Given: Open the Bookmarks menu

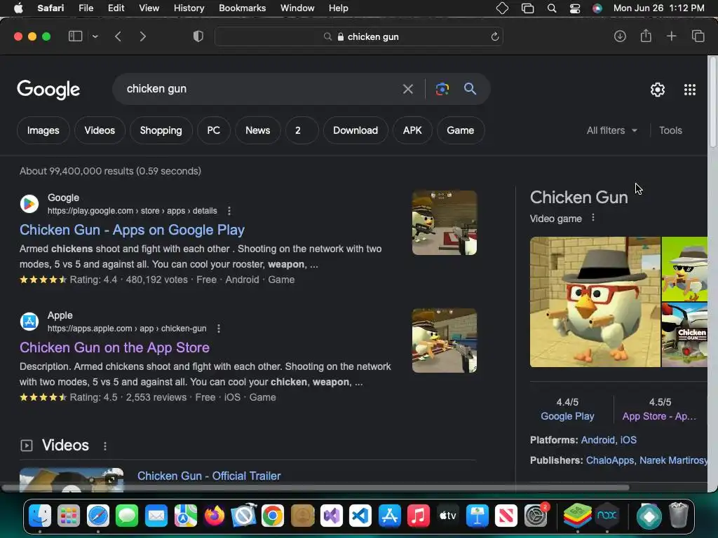Looking at the screenshot, I should coord(242,8).
